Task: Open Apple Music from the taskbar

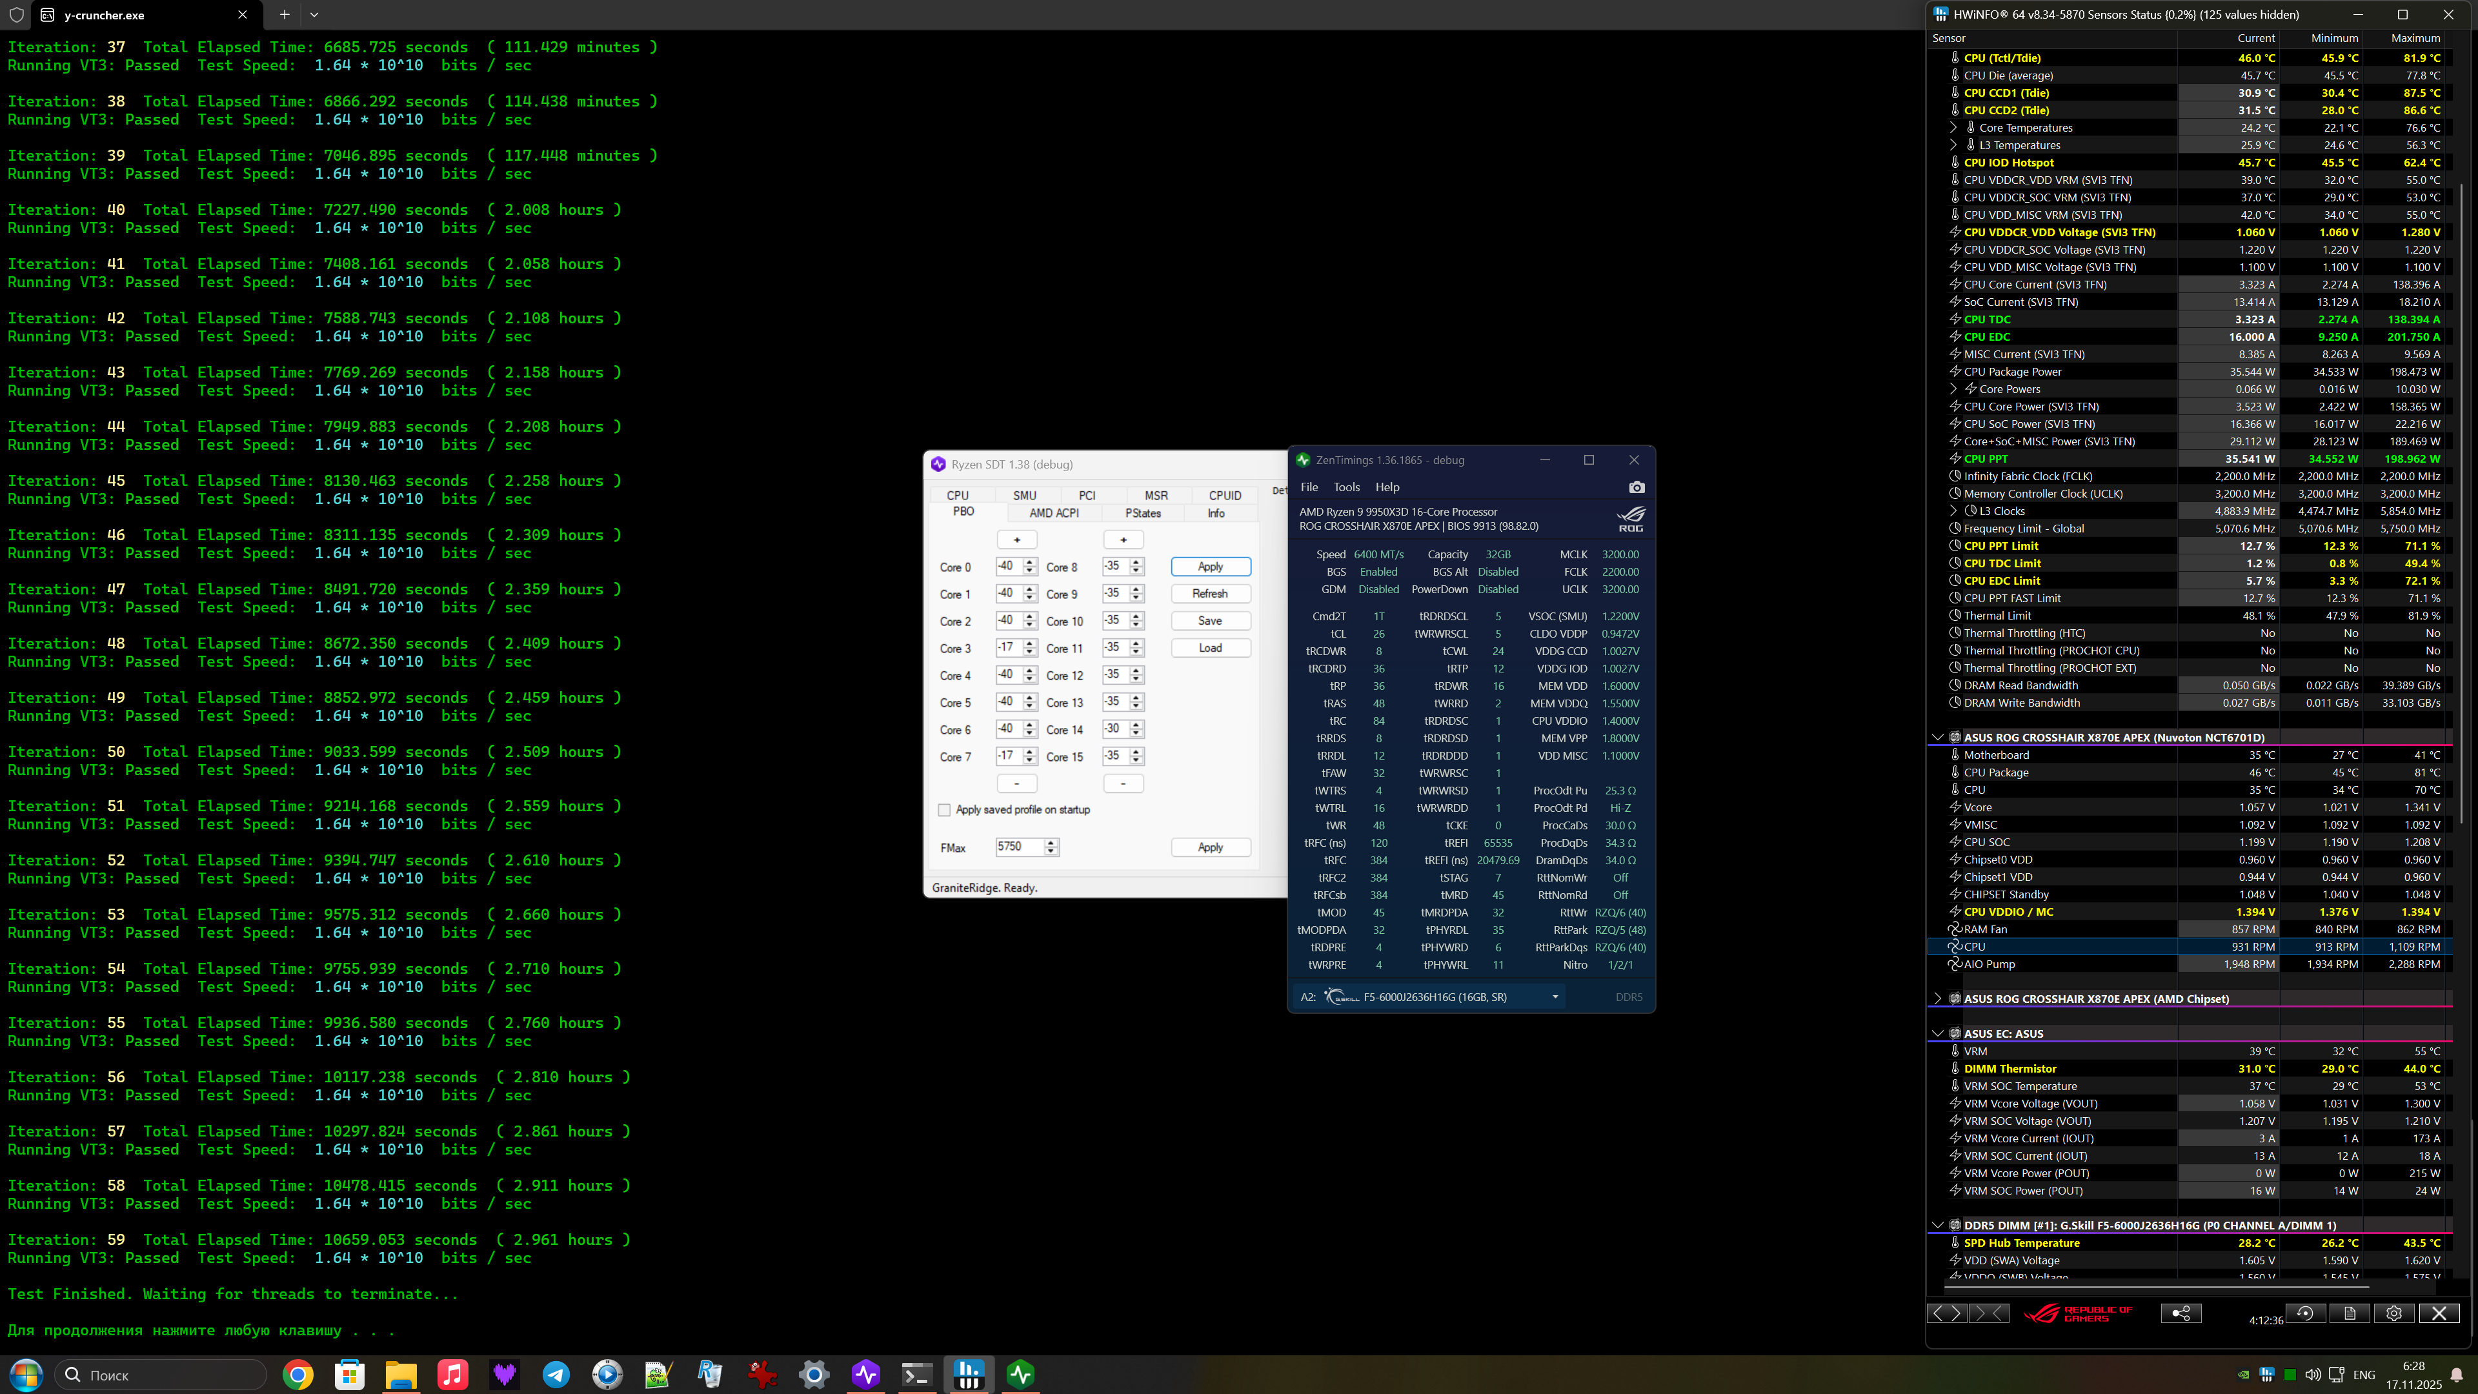Action: [x=452, y=1375]
